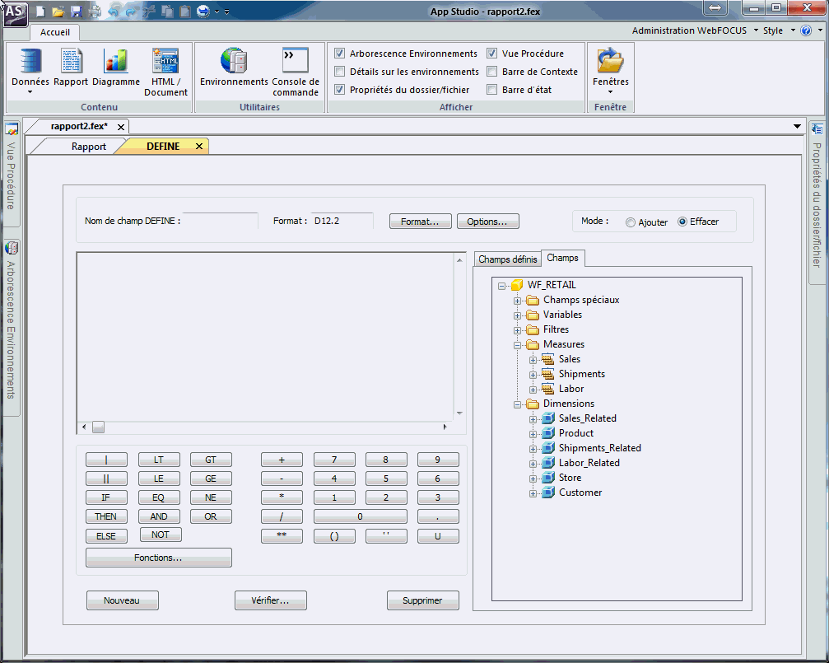Select the DEFINE tab

click(x=163, y=147)
